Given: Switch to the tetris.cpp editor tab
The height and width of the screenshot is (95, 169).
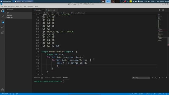Looking at the screenshot, I should [x=38, y=10].
